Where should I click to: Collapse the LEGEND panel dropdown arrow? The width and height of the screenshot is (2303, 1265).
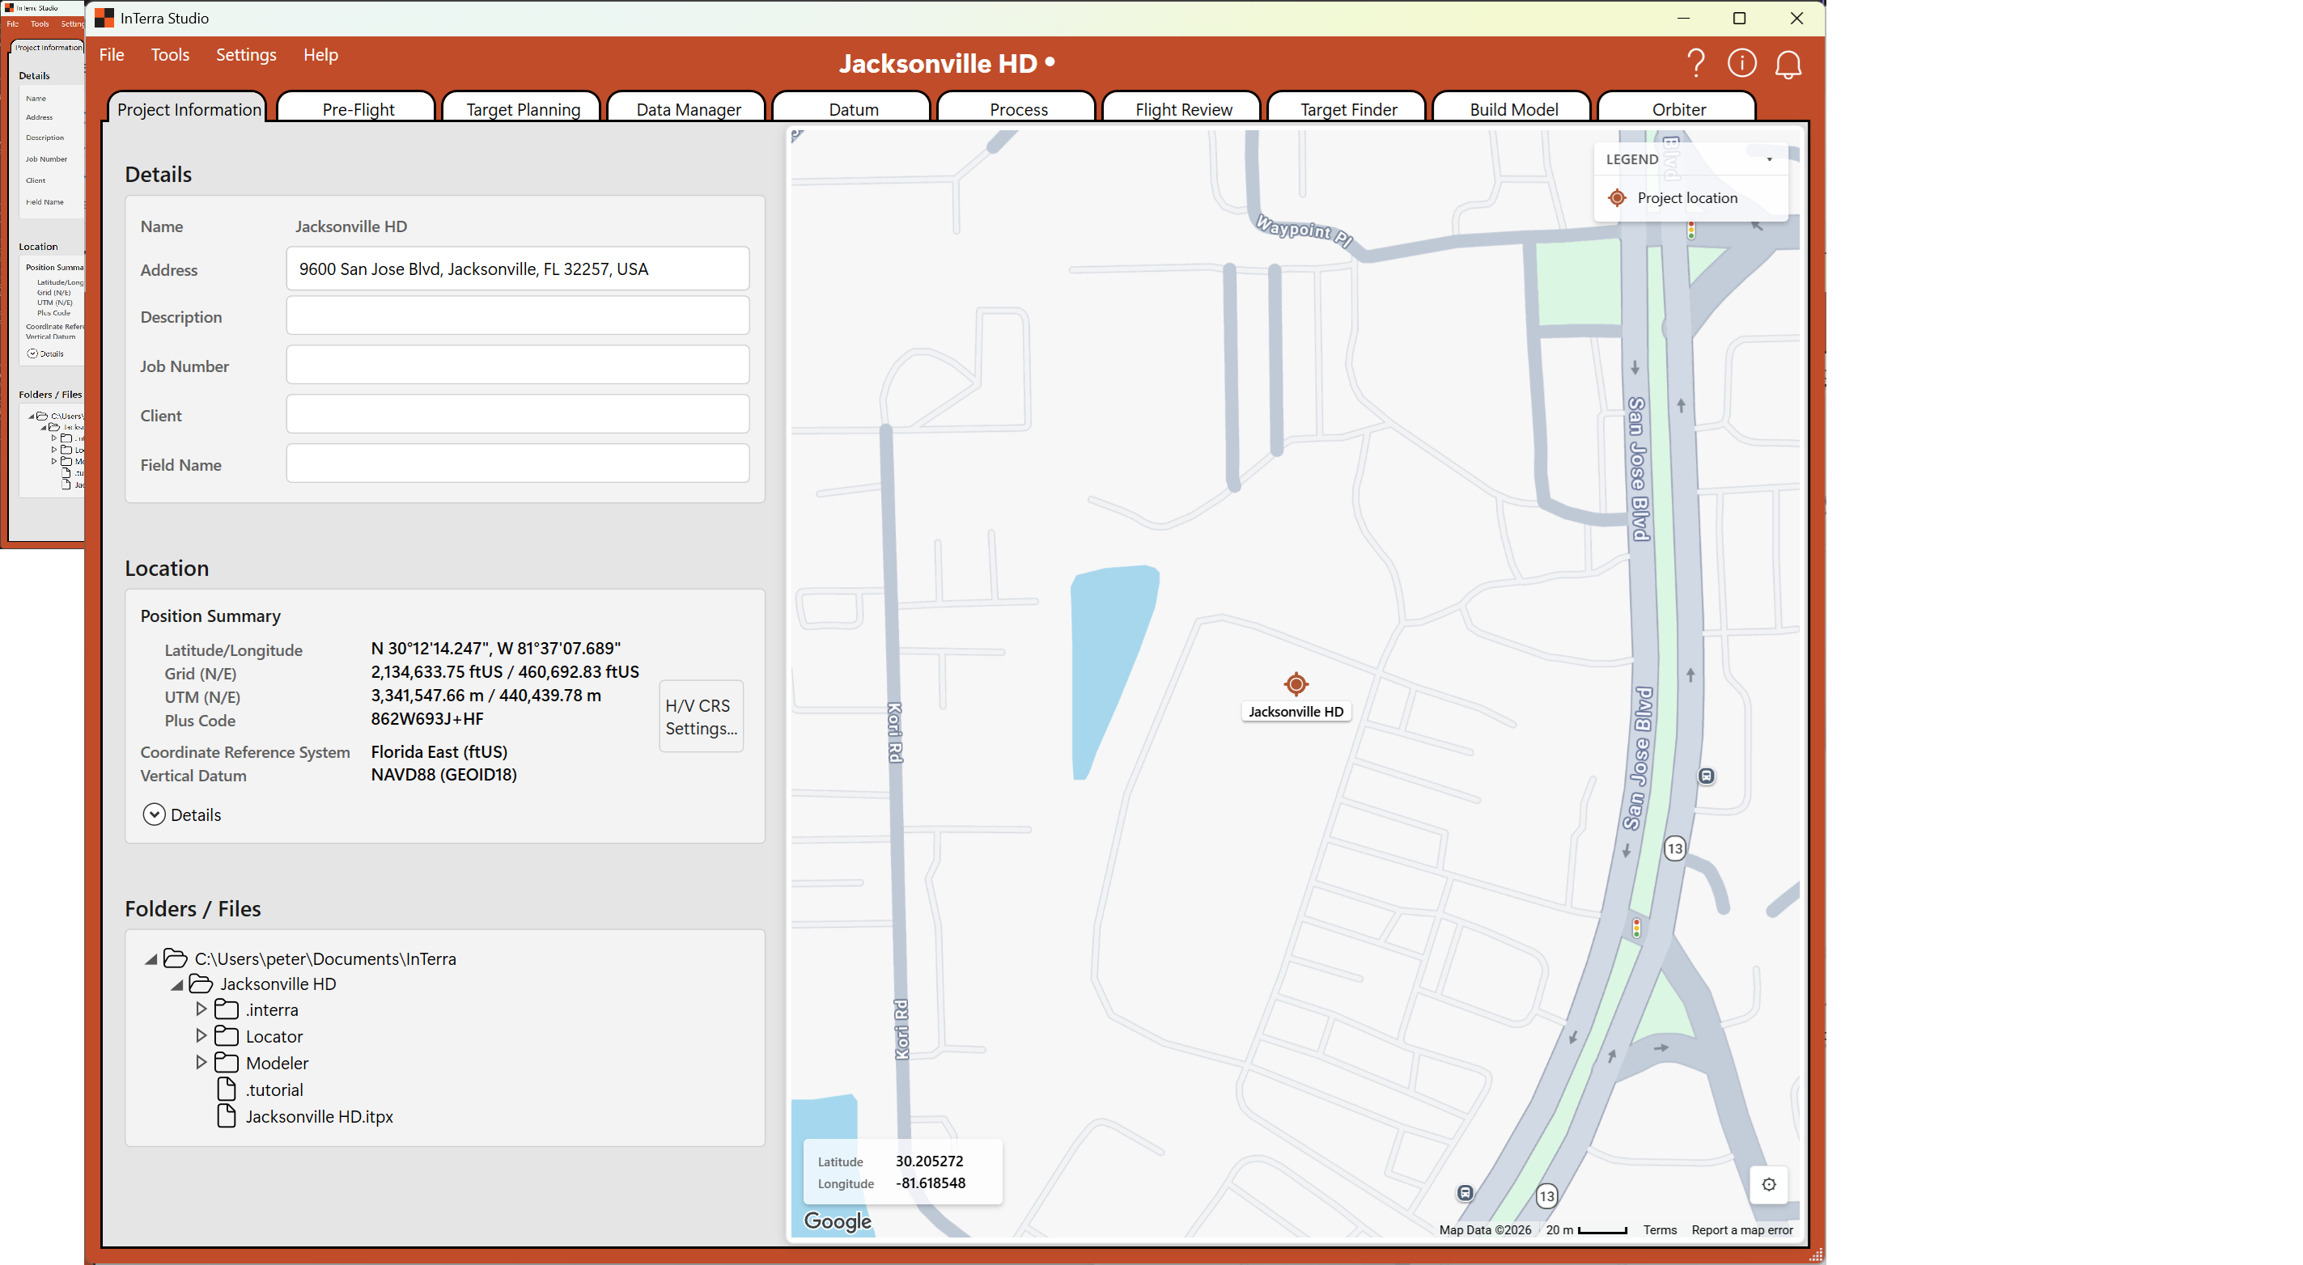point(1769,160)
